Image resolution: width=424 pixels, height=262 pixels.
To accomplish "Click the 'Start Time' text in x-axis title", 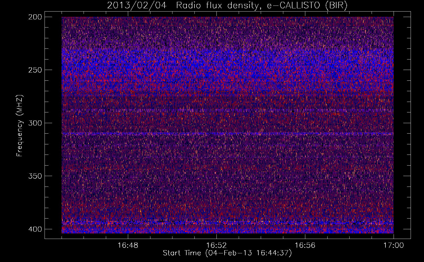I will coord(182,253).
